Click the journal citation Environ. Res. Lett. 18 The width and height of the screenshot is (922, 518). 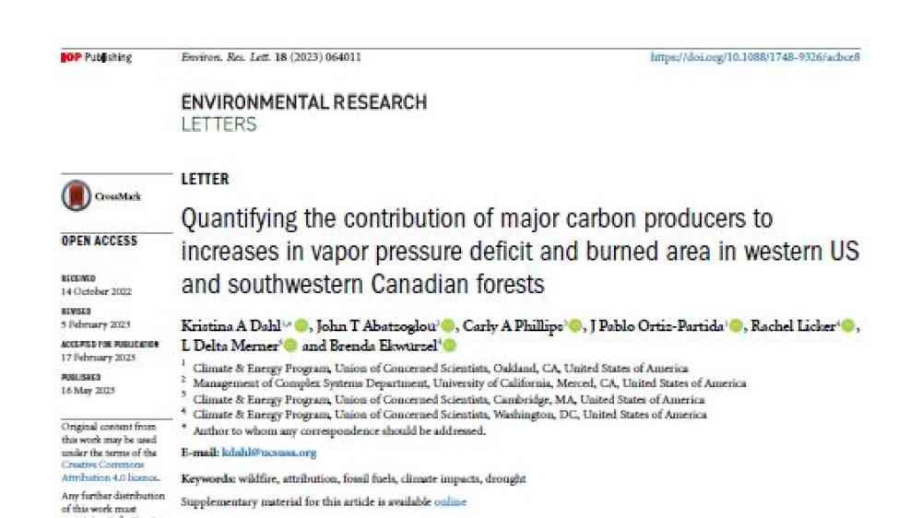pos(271,57)
